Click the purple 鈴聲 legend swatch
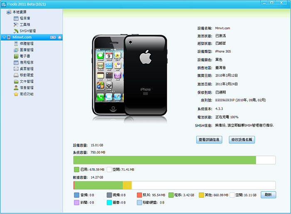The width and height of the screenshot is (291, 214). click(x=76, y=202)
